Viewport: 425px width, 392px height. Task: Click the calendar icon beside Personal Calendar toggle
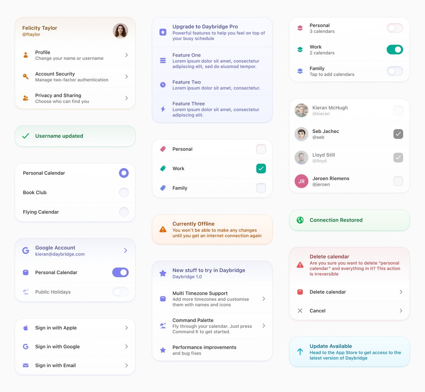coord(25,272)
